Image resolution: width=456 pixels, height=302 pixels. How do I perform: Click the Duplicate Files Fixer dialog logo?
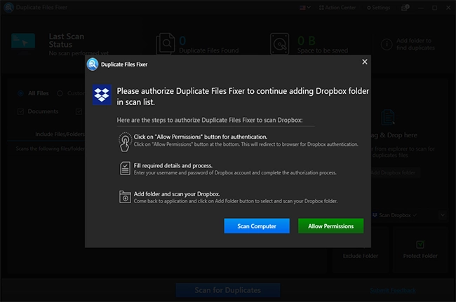93,64
